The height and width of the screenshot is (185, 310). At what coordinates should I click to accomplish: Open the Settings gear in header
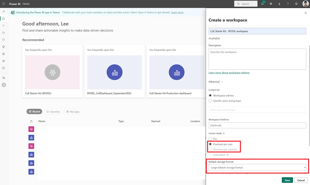[x=271, y=4]
